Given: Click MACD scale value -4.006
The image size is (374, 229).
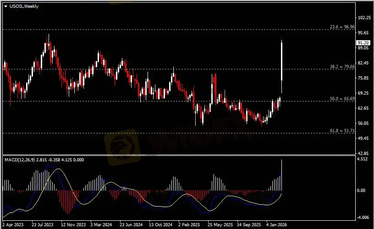Looking at the screenshot, I should [363, 218].
